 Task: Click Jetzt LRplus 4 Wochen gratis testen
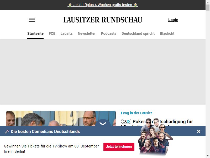click(x=103, y=5)
